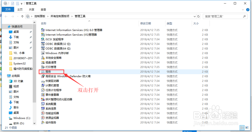Open the 查看 ribbon tab
This screenshot has width=252, height=132.
tap(43, 10)
